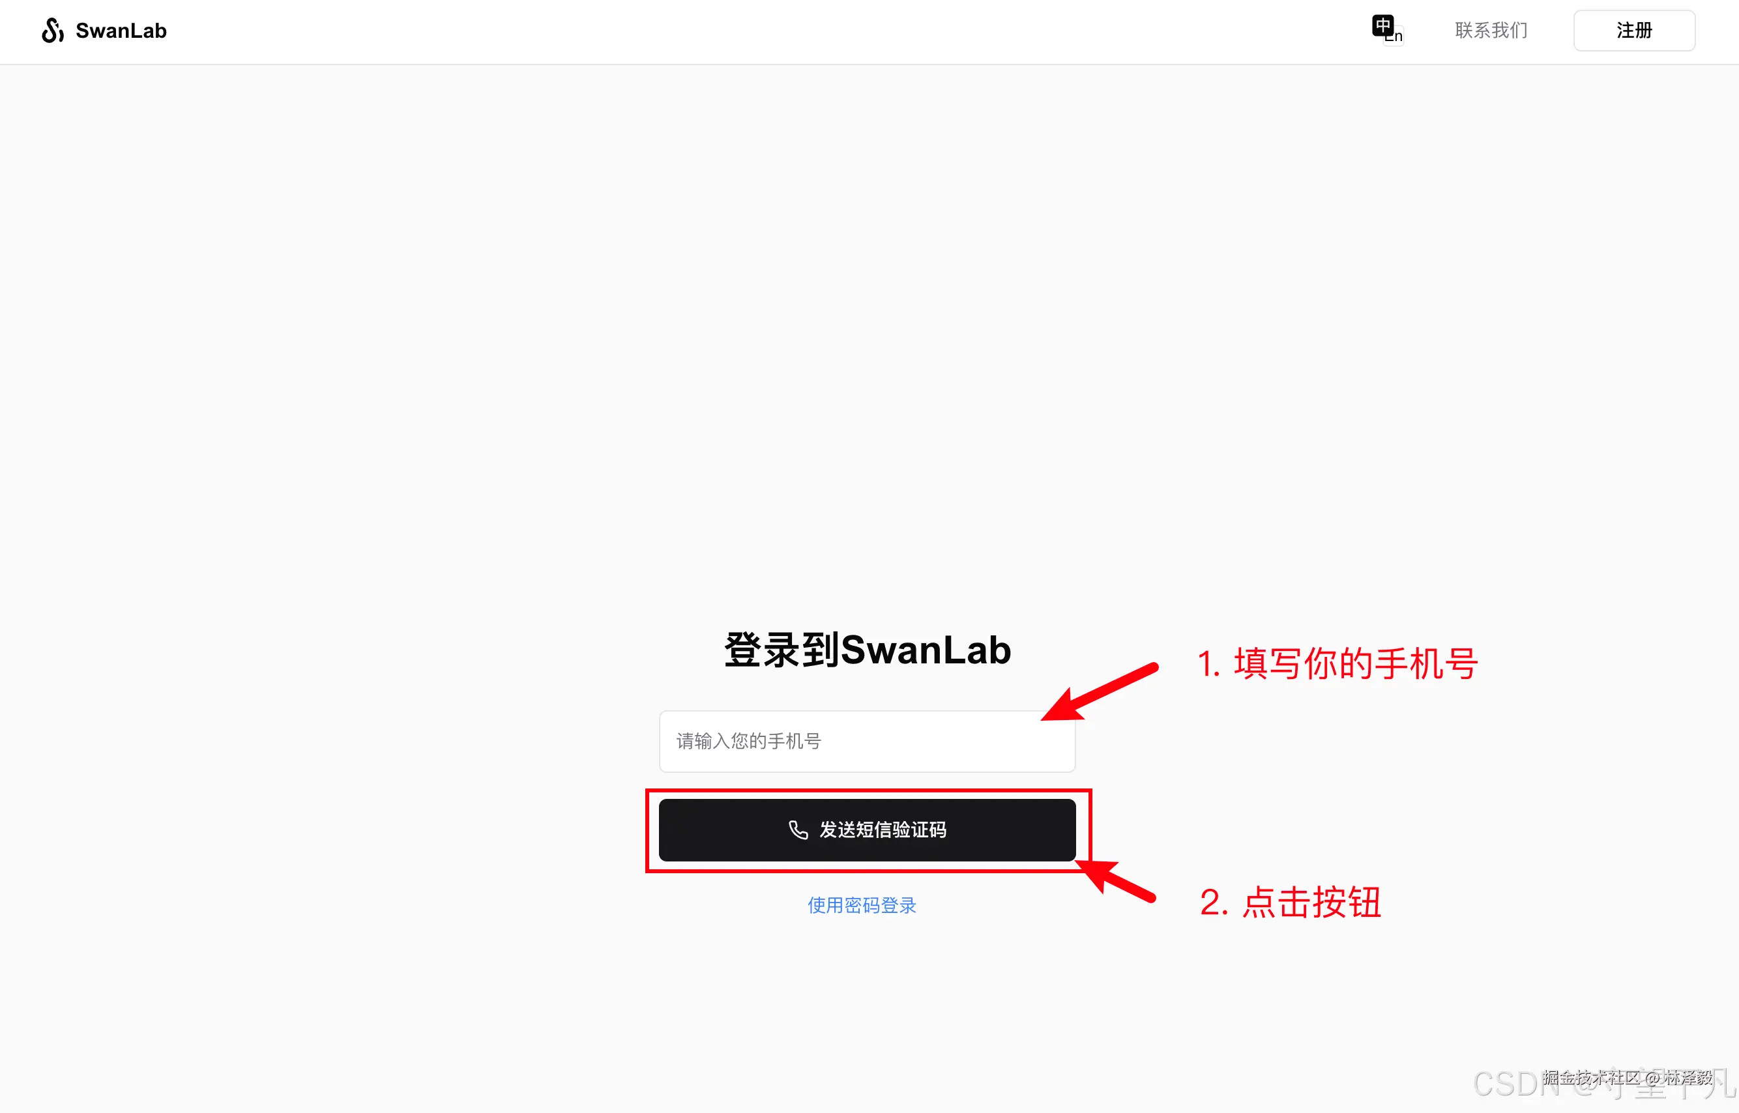Click the SwanLab swan logo icon
Screen dimensions: 1739x1113
click(x=53, y=31)
